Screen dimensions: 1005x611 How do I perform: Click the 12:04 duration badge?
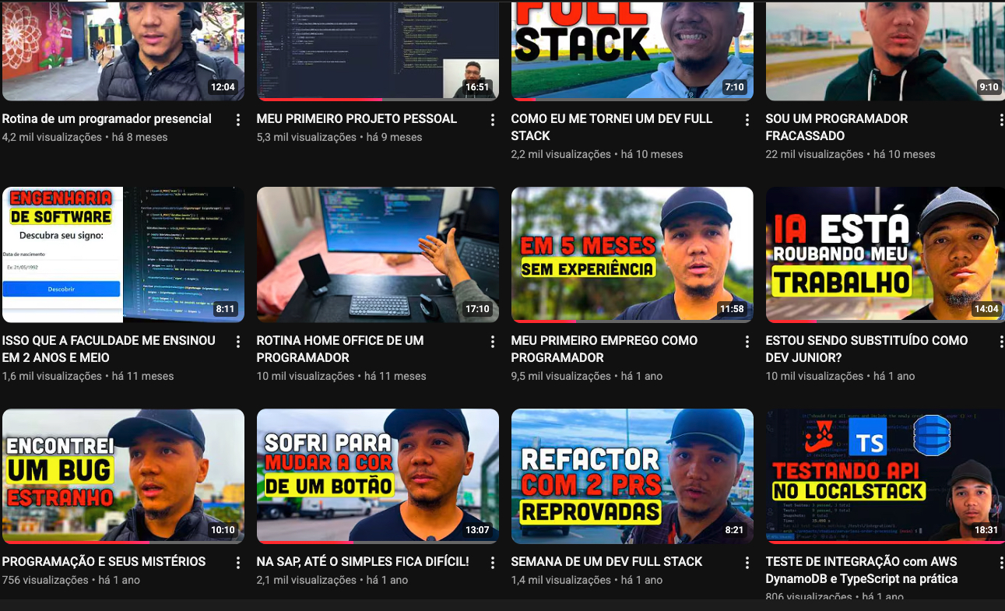pyautogui.click(x=223, y=87)
